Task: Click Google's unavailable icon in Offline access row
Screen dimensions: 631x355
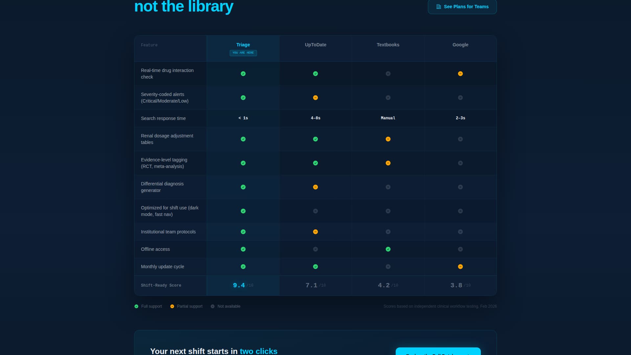Action: [460, 249]
